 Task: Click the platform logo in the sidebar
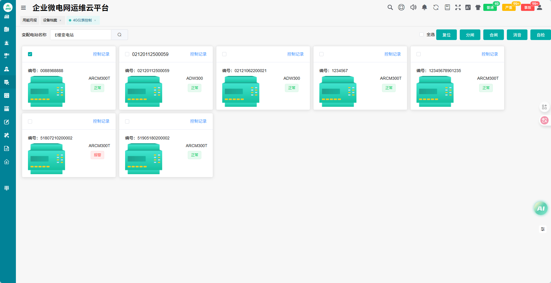pos(8,7)
